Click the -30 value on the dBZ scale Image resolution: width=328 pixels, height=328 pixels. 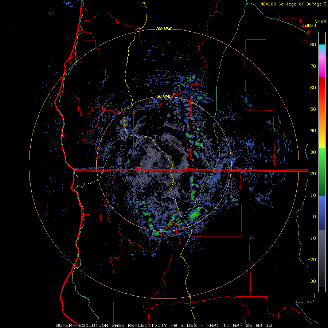click(x=312, y=281)
